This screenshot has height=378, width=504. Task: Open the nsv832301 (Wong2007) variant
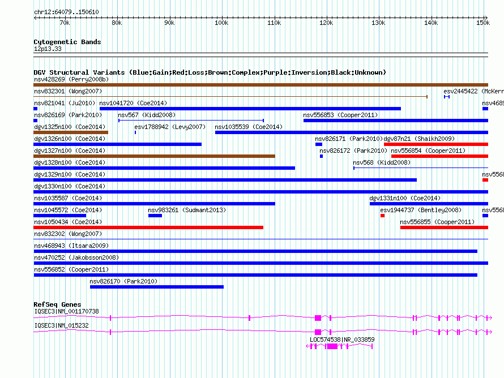[68, 91]
